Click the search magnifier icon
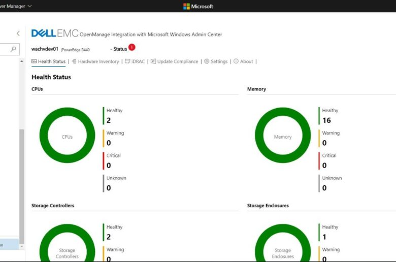 14,49
